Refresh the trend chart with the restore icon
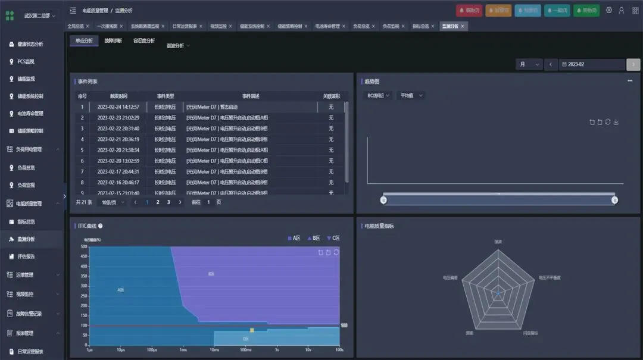The image size is (643, 360). [608, 122]
